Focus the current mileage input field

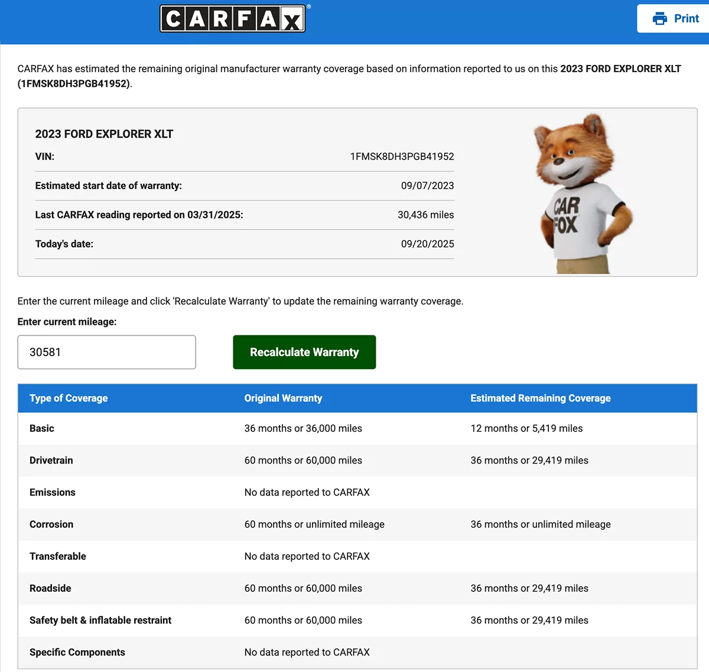106,353
